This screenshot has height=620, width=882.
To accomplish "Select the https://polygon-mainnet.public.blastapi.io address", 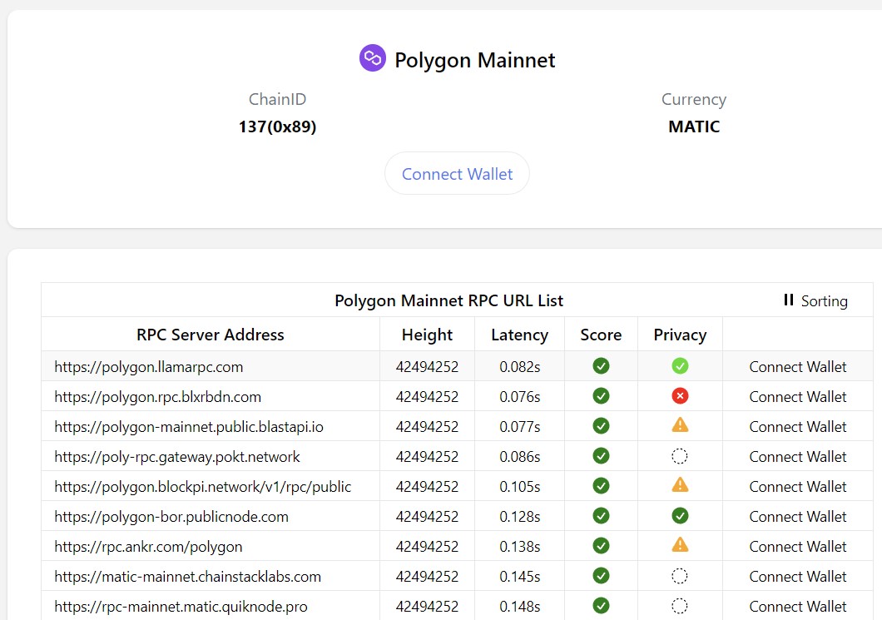I will 188,426.
